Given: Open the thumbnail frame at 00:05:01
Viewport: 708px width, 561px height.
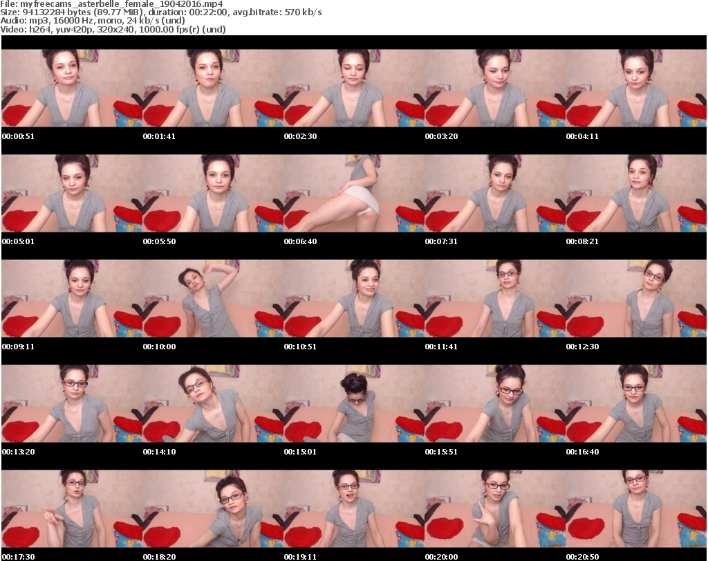Looking at the screenshot, I should (x=72, y=193).
